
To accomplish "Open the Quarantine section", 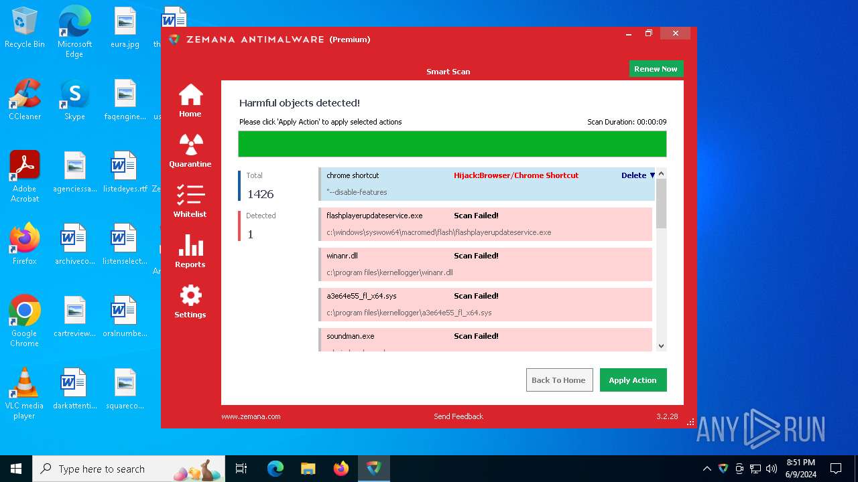I will [190, 151].
